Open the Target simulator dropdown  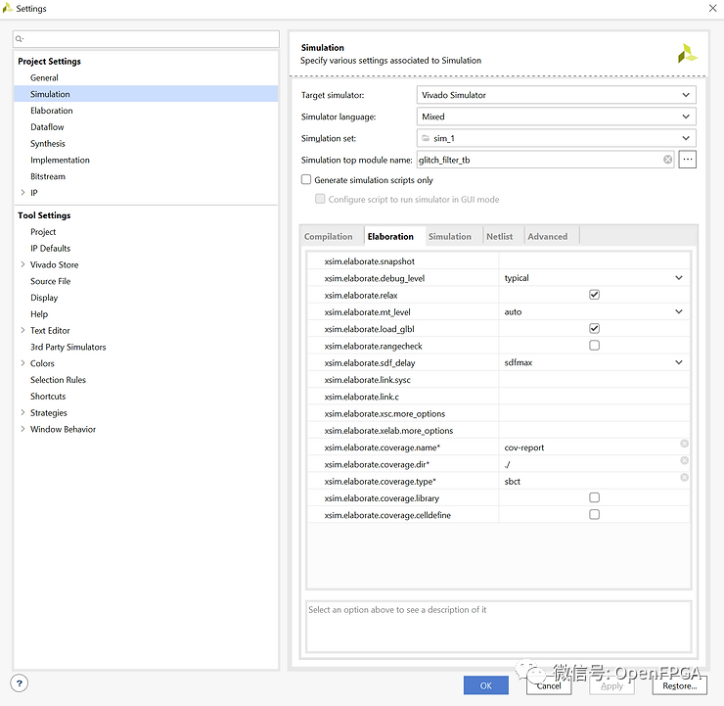[556, 95]
